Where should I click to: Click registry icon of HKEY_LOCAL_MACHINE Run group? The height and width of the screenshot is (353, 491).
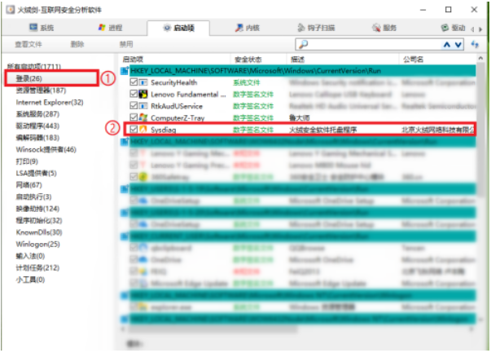tap(125, 71)
